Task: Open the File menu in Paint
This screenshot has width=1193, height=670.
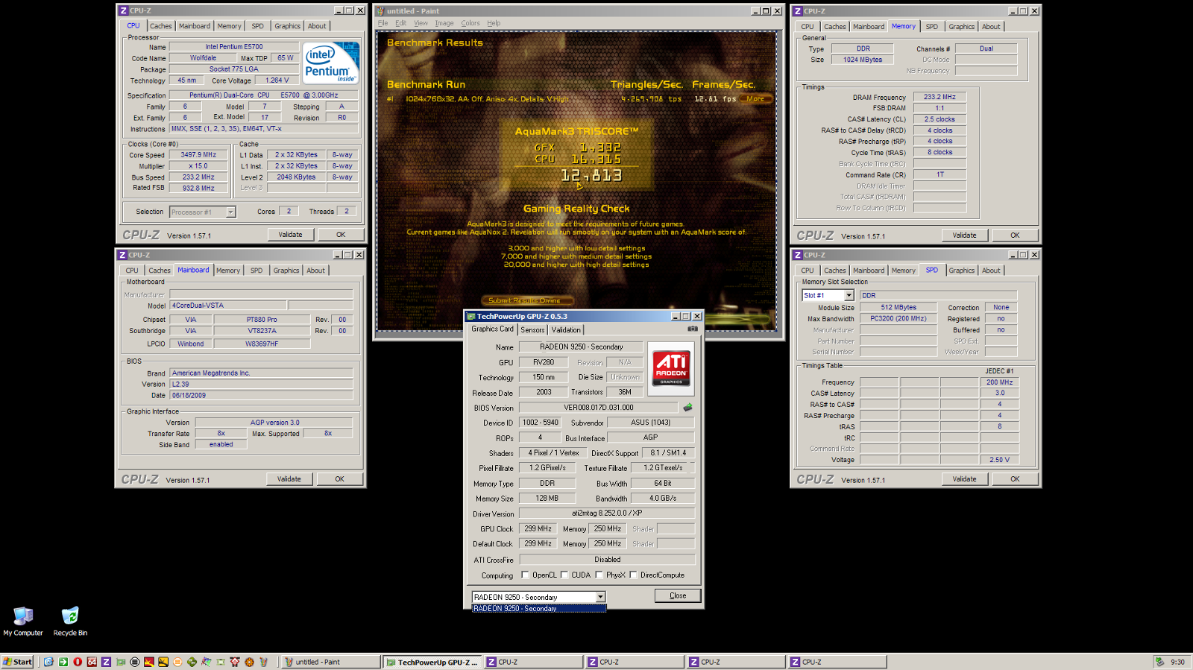Action: click(x=383, y=23)
